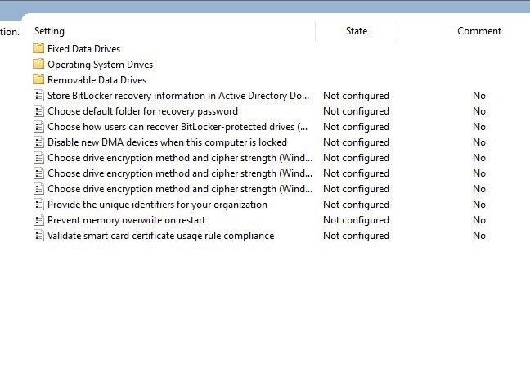Sort by the State column header
530x383 pixels.
(x=357, y=31)
